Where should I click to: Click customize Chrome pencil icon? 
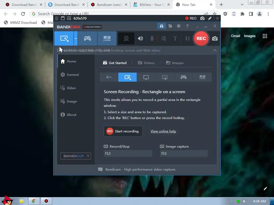(265, 188)
